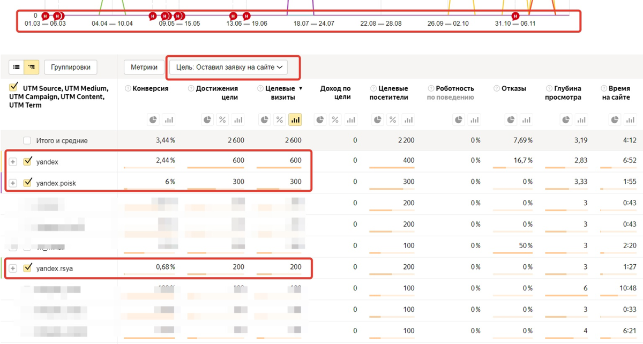Expand the yandex row
Image resolution: width=643 pixels, height=344 pixels.
coord(13,162)
